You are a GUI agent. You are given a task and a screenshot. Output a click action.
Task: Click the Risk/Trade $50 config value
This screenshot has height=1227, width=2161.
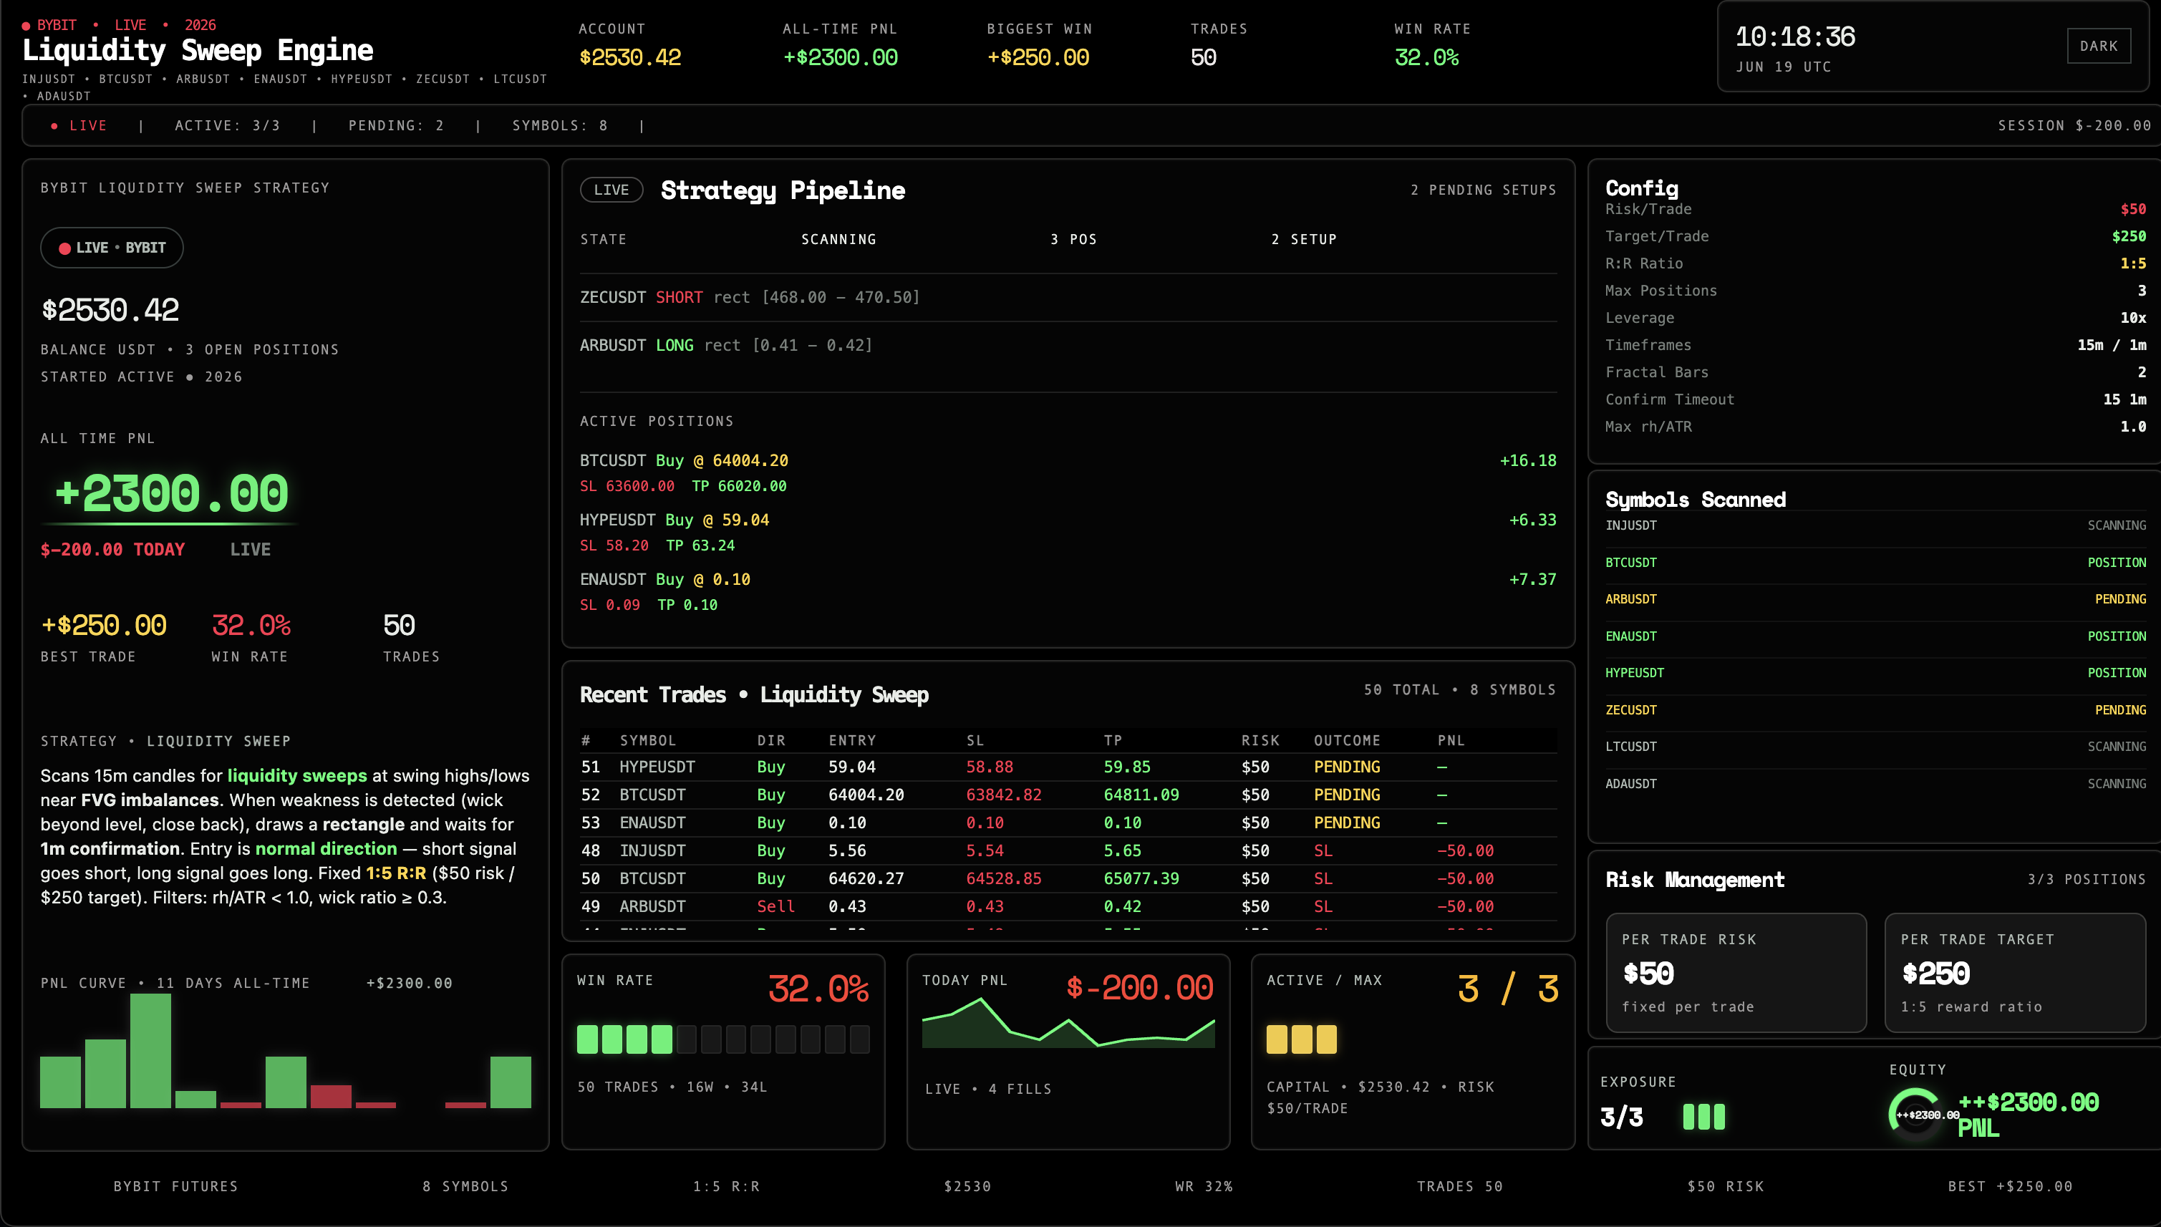(2133, 209)
